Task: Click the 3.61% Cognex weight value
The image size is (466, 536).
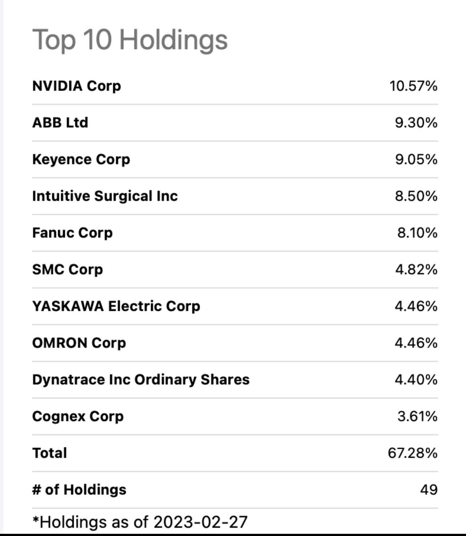Action: [417, 416]
